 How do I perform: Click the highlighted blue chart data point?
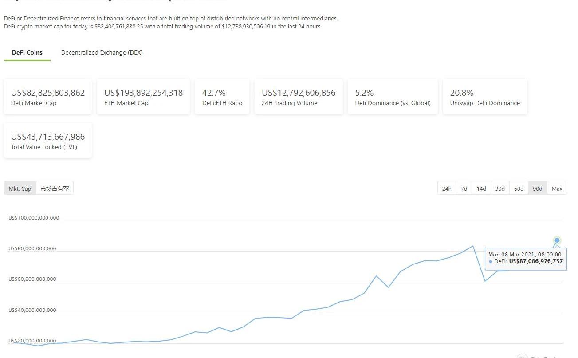(x=557, y=240)
